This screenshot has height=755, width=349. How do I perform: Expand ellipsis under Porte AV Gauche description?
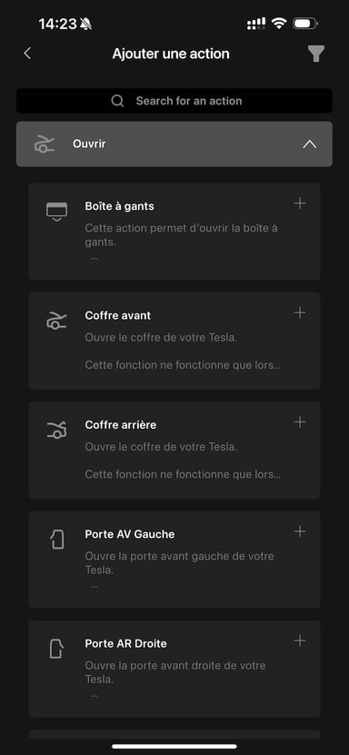[x=95, y=587]
